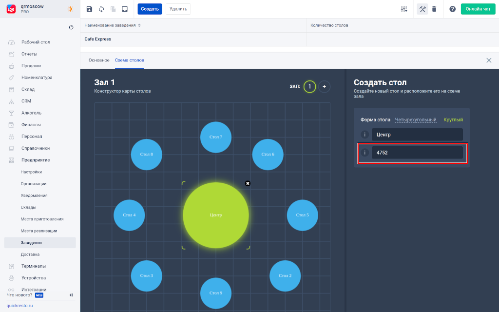Viewport: 499px width, 312px height.
Task: Click the Создать button
Action: (x=150, y=9)
